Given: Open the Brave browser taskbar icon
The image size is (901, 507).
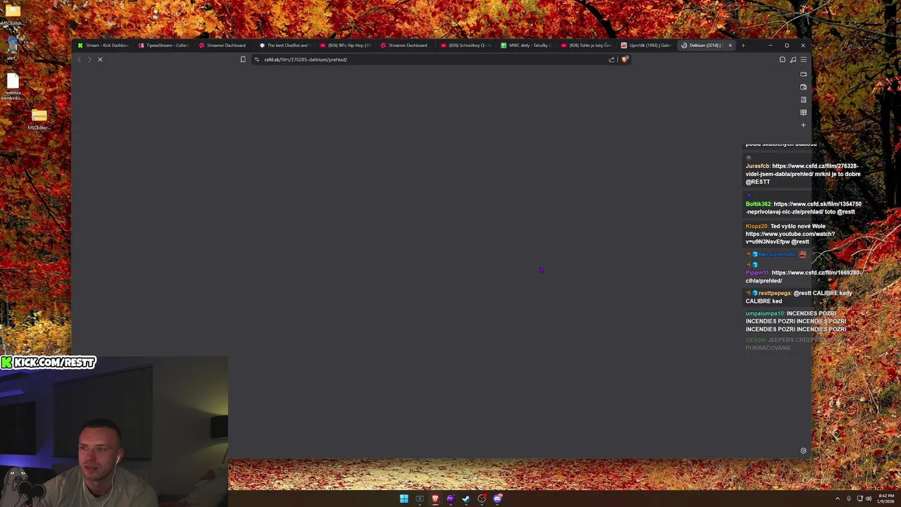Looking at the screenshot, I should [x=435, y=499].
